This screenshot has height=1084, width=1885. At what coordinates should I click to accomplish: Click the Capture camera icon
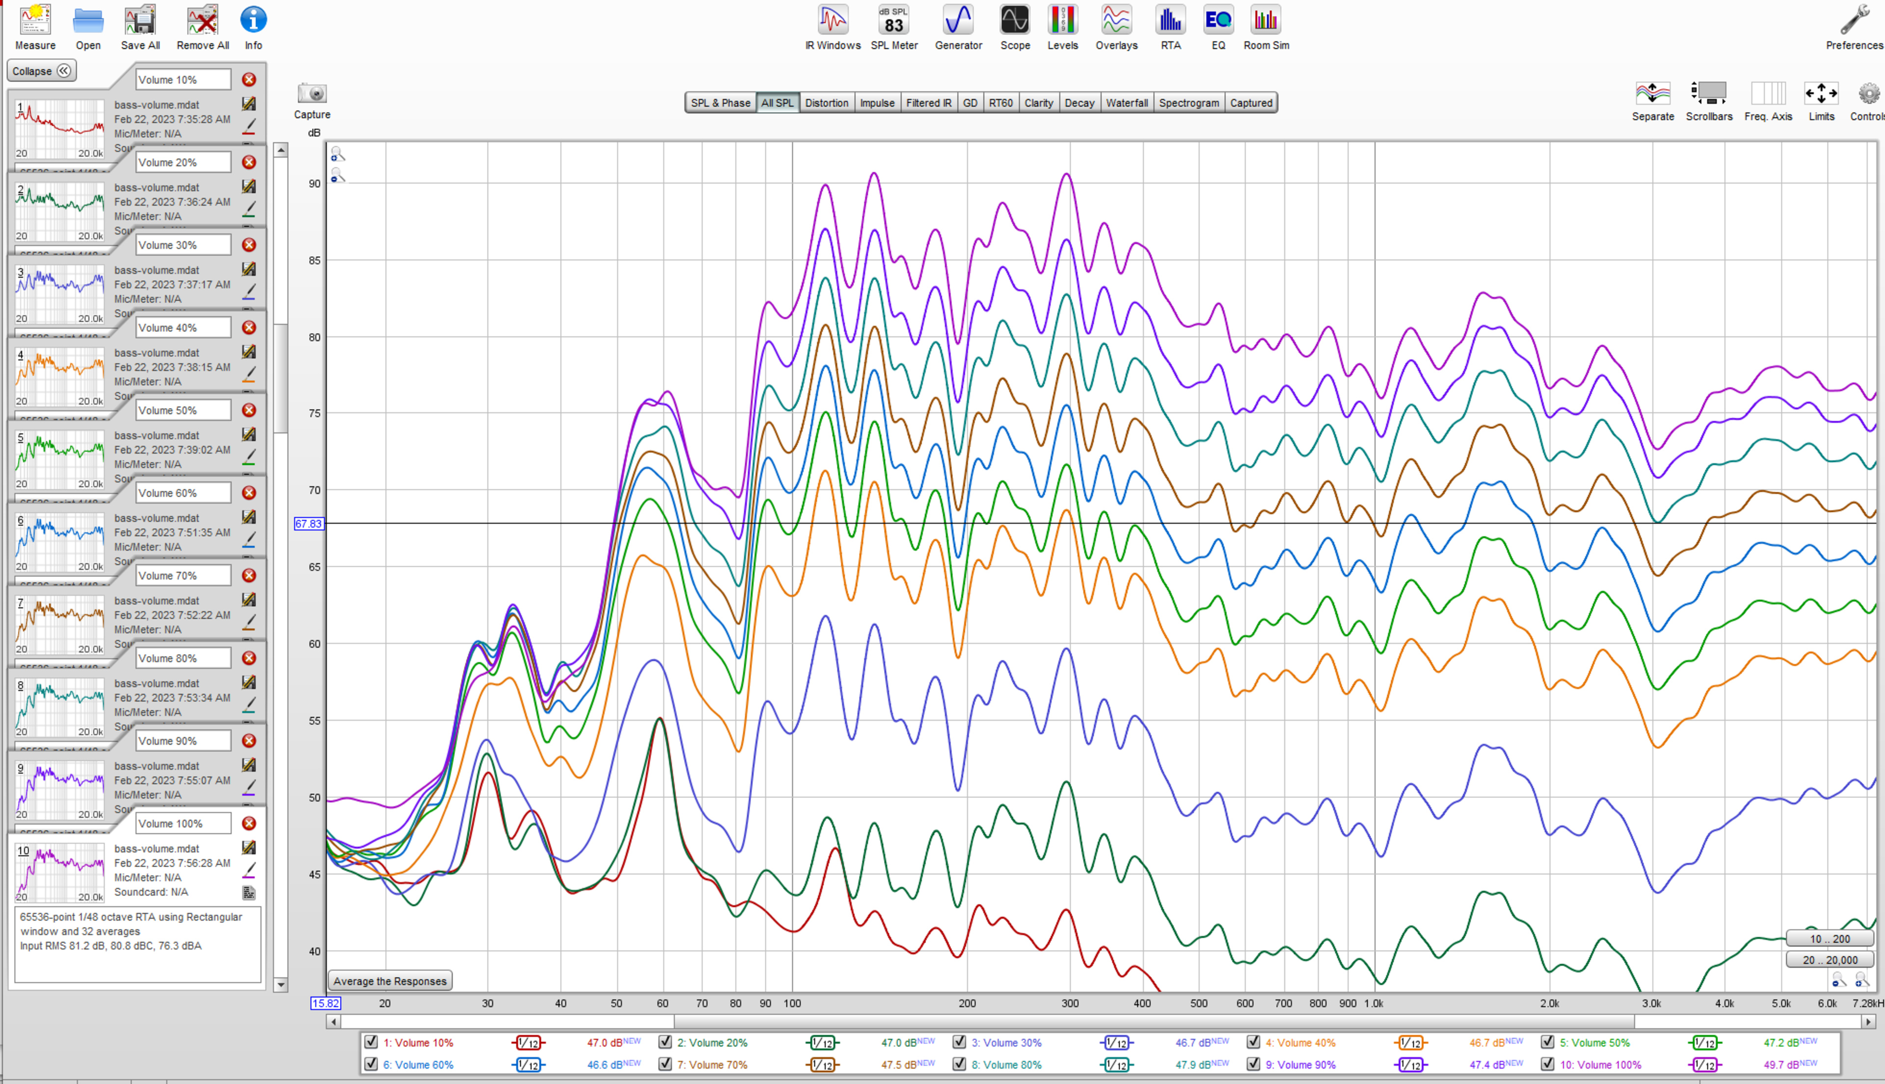[312, 94]
